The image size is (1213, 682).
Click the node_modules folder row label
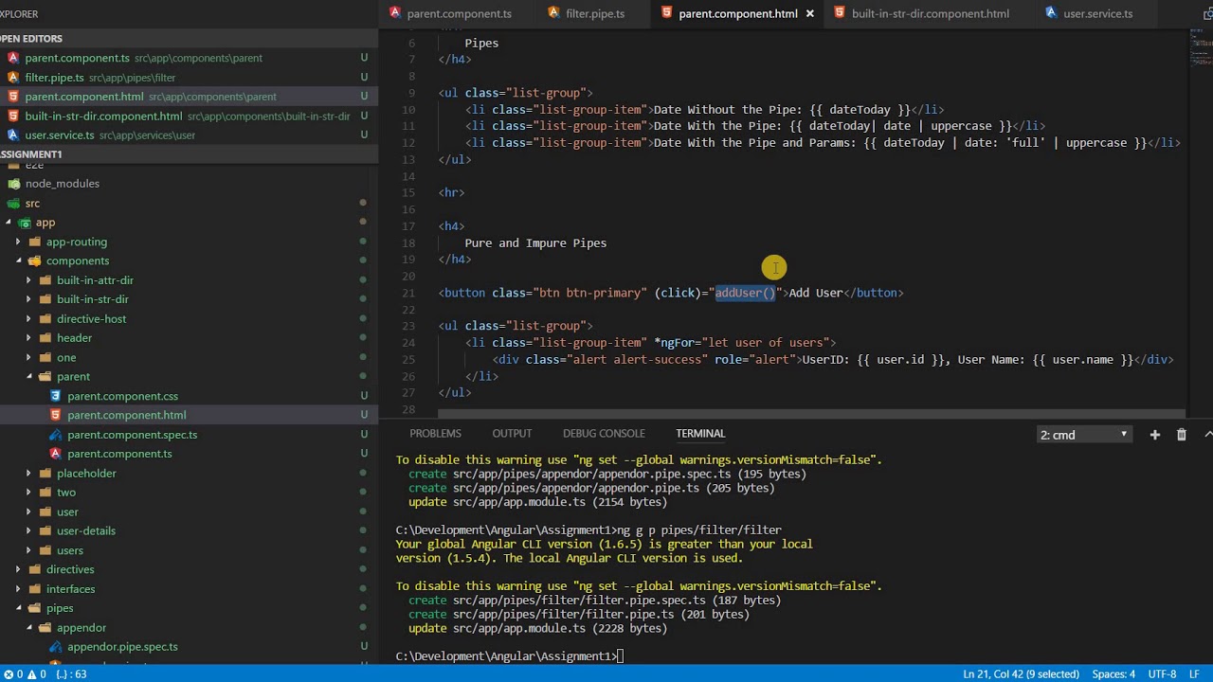point(63,184)
